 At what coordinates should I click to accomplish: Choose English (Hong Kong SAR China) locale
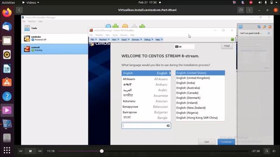pos(200,118)
